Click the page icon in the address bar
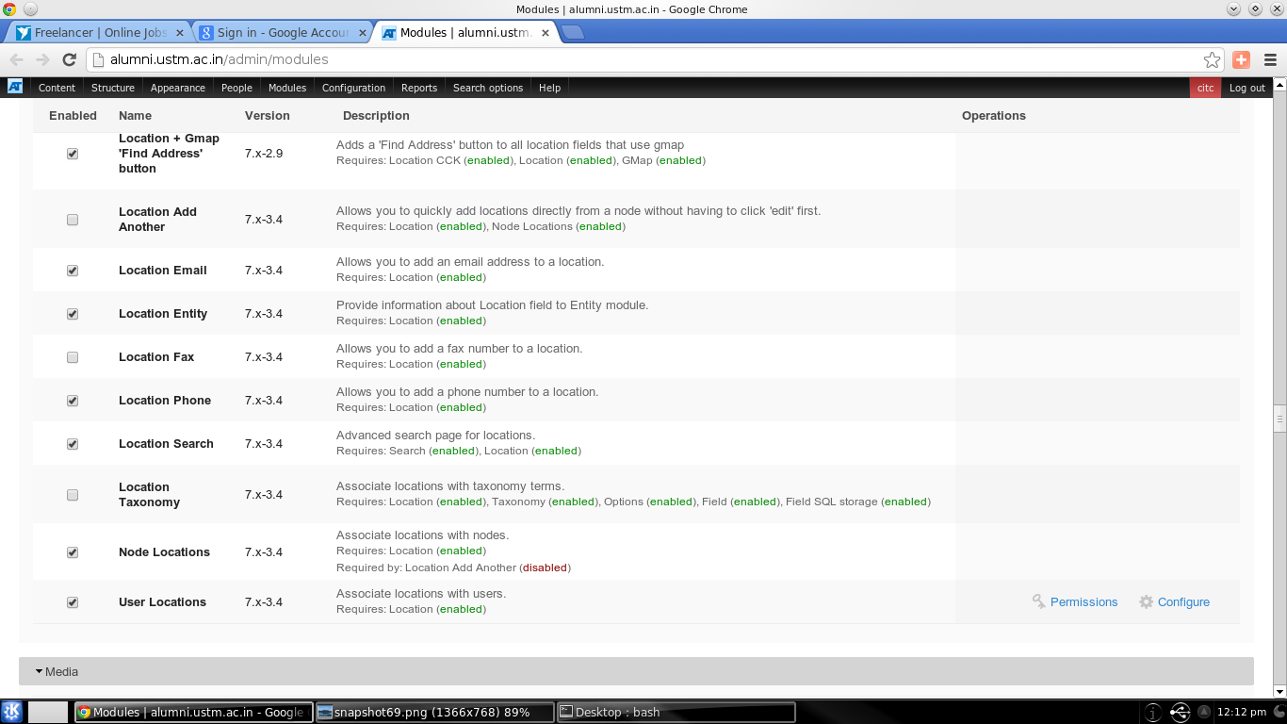The width and height of the screenshot is (1287, 724). click(x=96, y=59)
